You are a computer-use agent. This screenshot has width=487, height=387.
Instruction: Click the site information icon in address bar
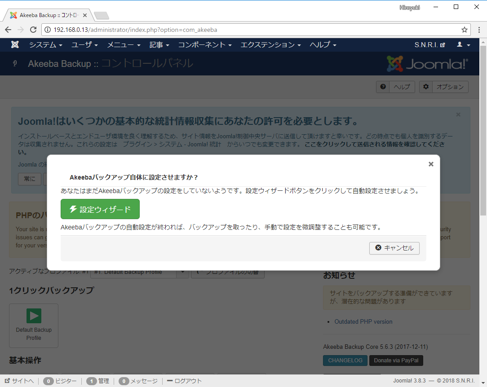coord(48,30)
